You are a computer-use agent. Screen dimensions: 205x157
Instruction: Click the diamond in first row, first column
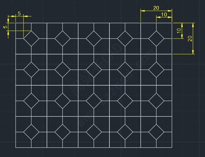coord(31,39)
